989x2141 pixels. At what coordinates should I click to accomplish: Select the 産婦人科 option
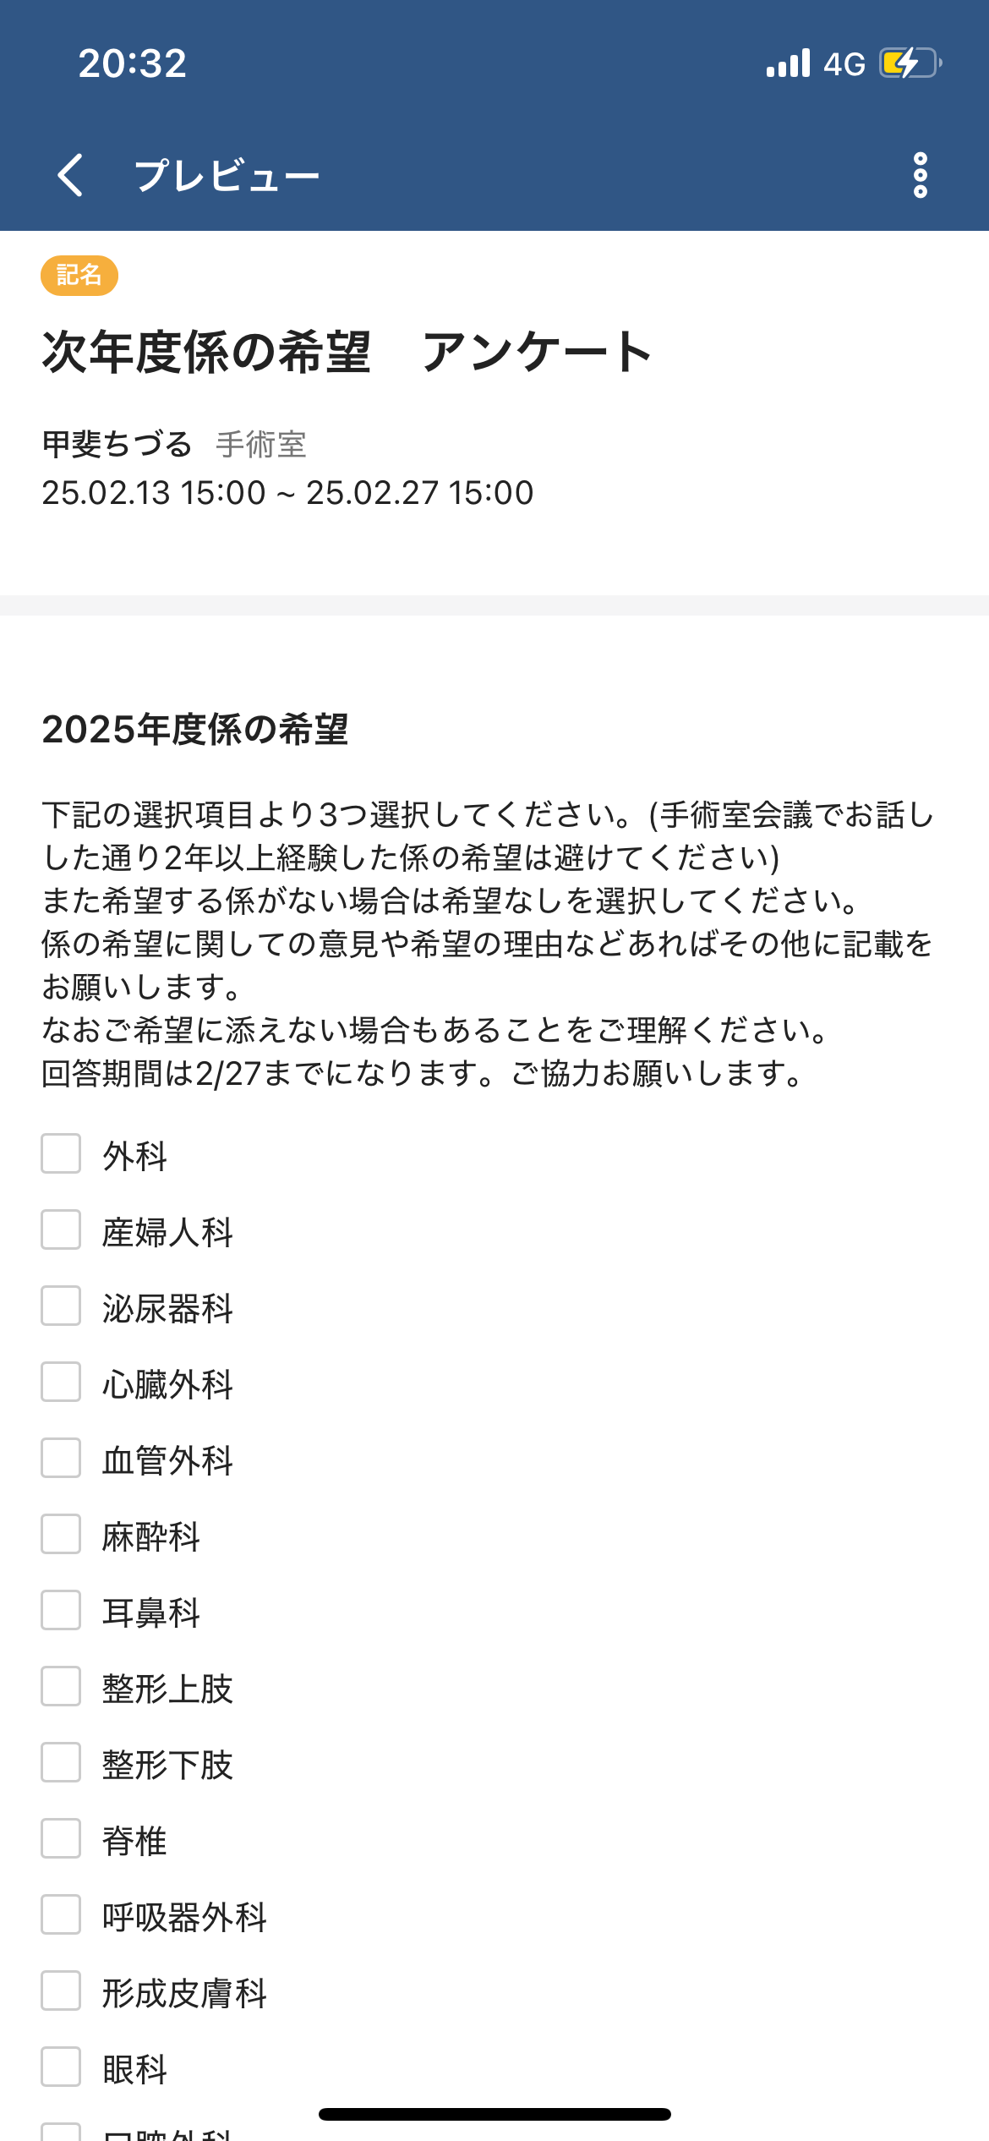(x=61, y=1230)
